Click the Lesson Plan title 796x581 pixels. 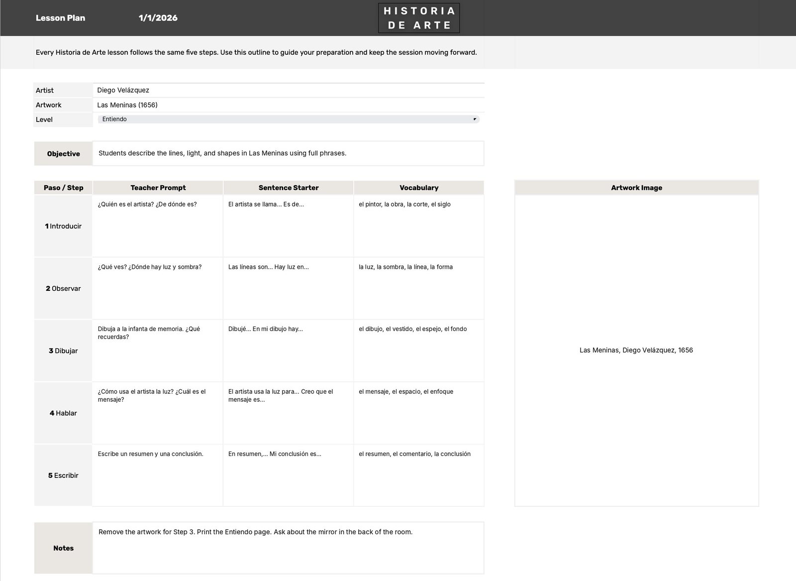pos(60,18)
